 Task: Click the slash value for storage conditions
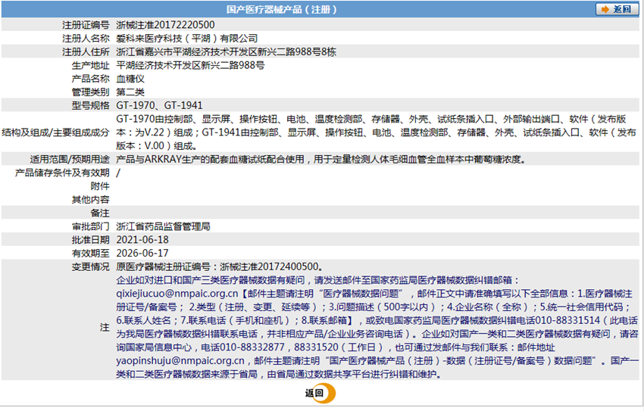click(x=118, y=173)
